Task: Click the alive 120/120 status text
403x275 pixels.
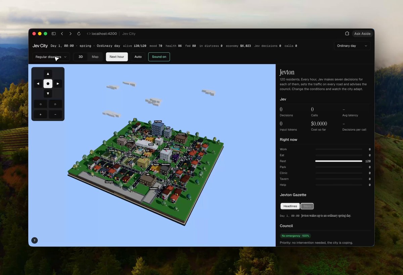Action: pyautogui.click(x=135, y=46)
